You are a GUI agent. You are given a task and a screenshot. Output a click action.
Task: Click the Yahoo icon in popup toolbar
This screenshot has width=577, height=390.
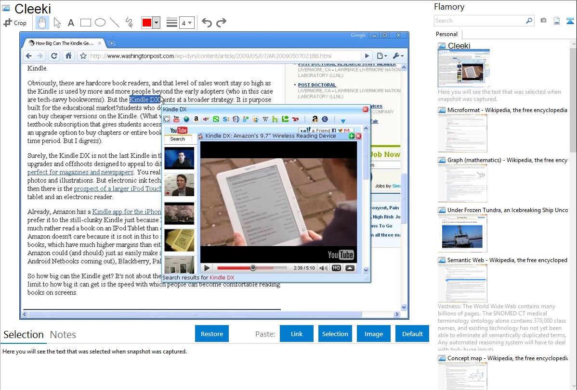[295, 119]
